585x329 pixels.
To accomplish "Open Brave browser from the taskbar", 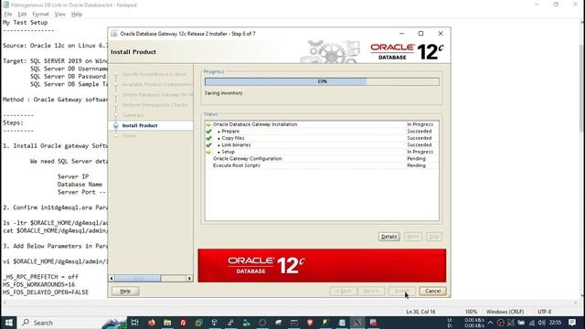I will pyautogui.click(x=310, y=323).
